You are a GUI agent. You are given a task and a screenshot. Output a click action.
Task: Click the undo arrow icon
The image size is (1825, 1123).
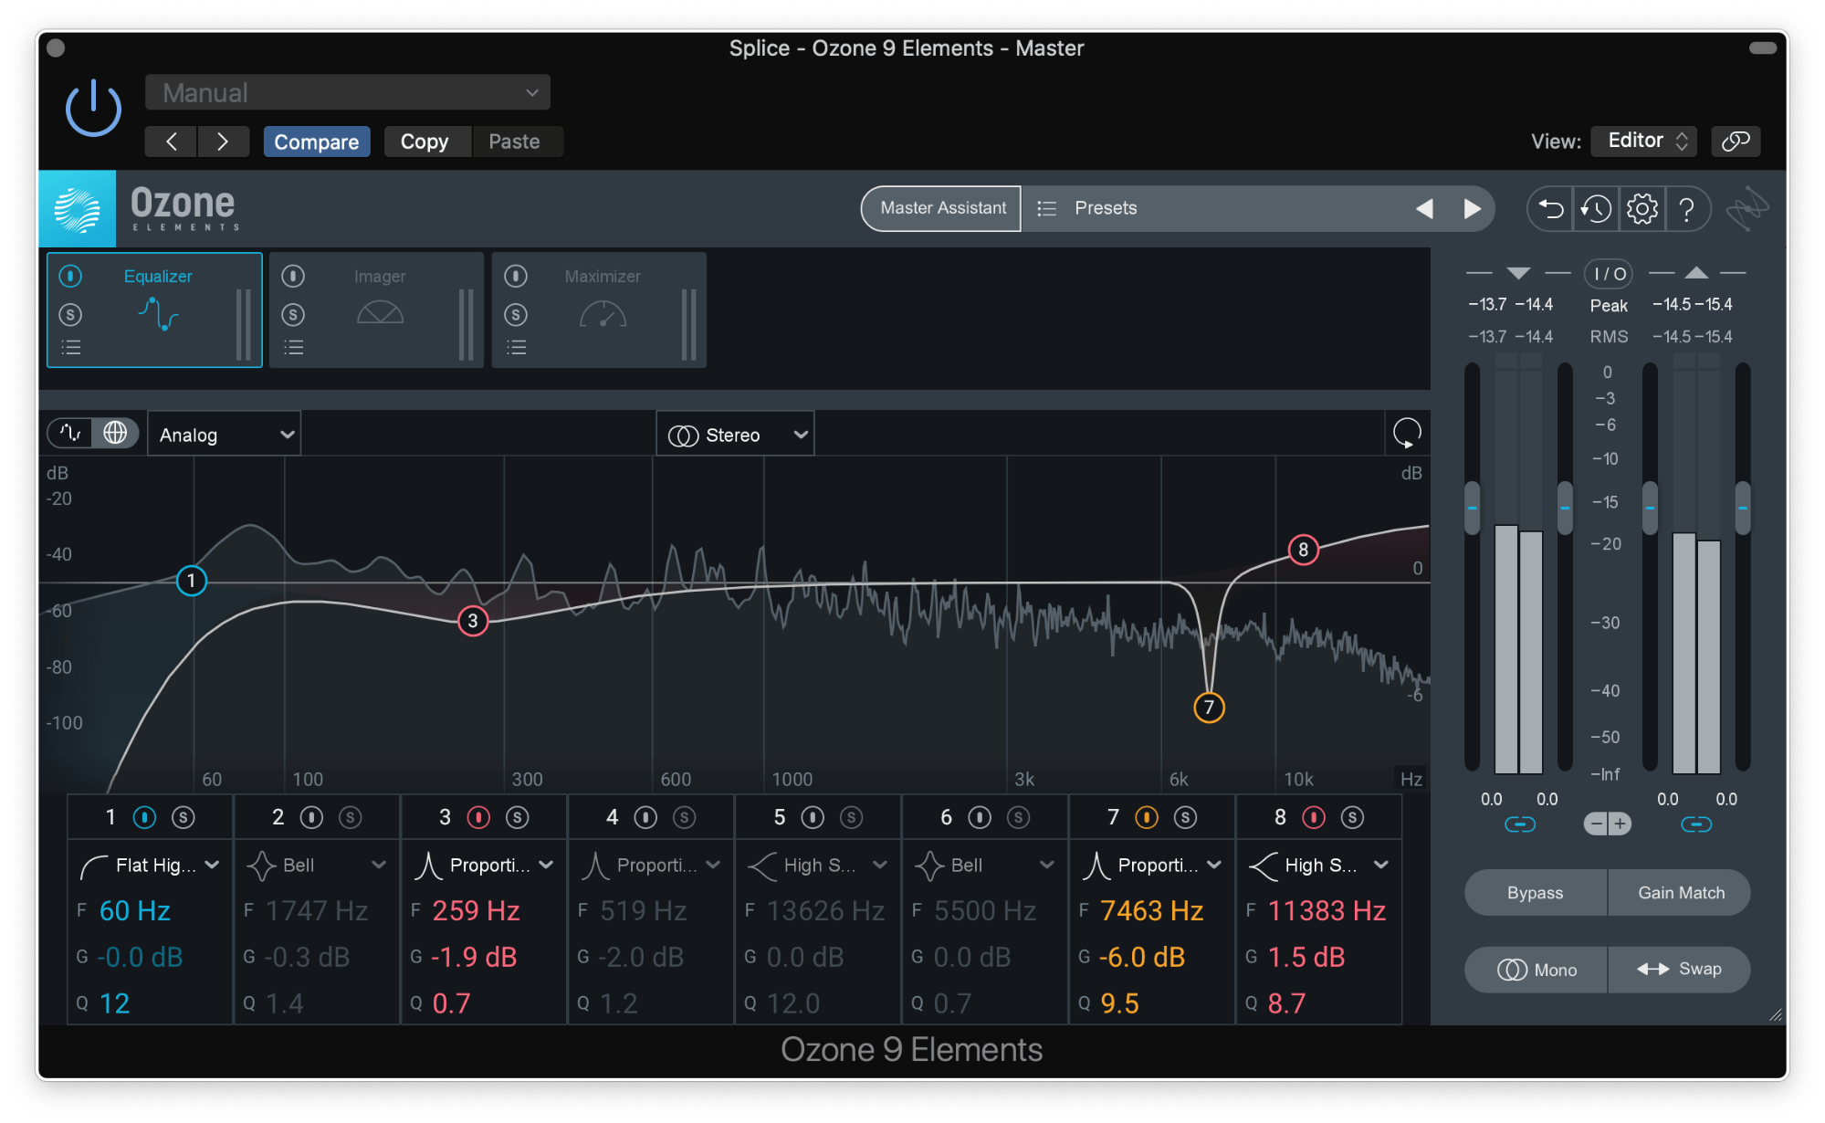[x=1549, y=208]
